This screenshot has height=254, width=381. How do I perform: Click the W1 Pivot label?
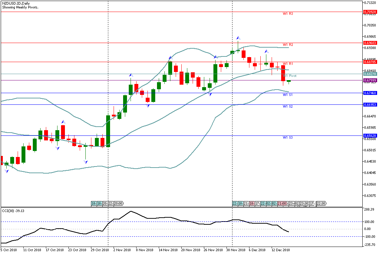290,76
